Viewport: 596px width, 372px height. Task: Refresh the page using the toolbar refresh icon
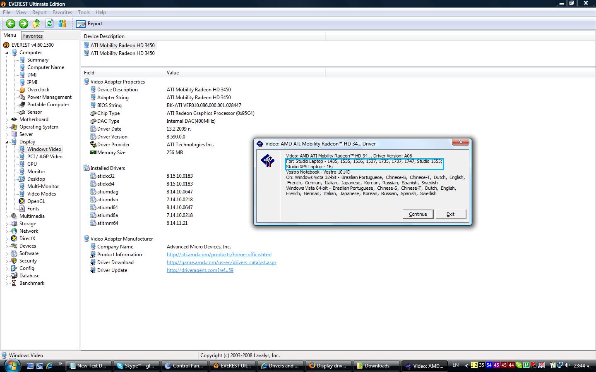(x=50, y=24)
